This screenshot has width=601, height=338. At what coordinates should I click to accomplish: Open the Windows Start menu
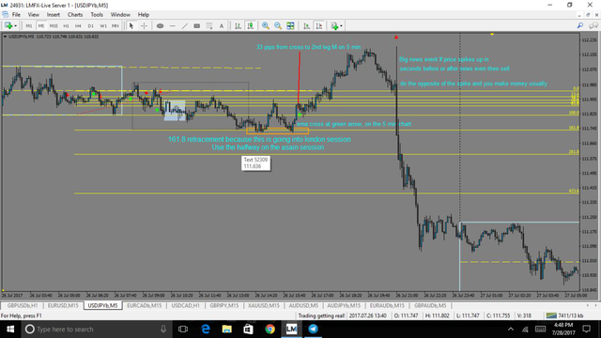click(x=10, y=330)
